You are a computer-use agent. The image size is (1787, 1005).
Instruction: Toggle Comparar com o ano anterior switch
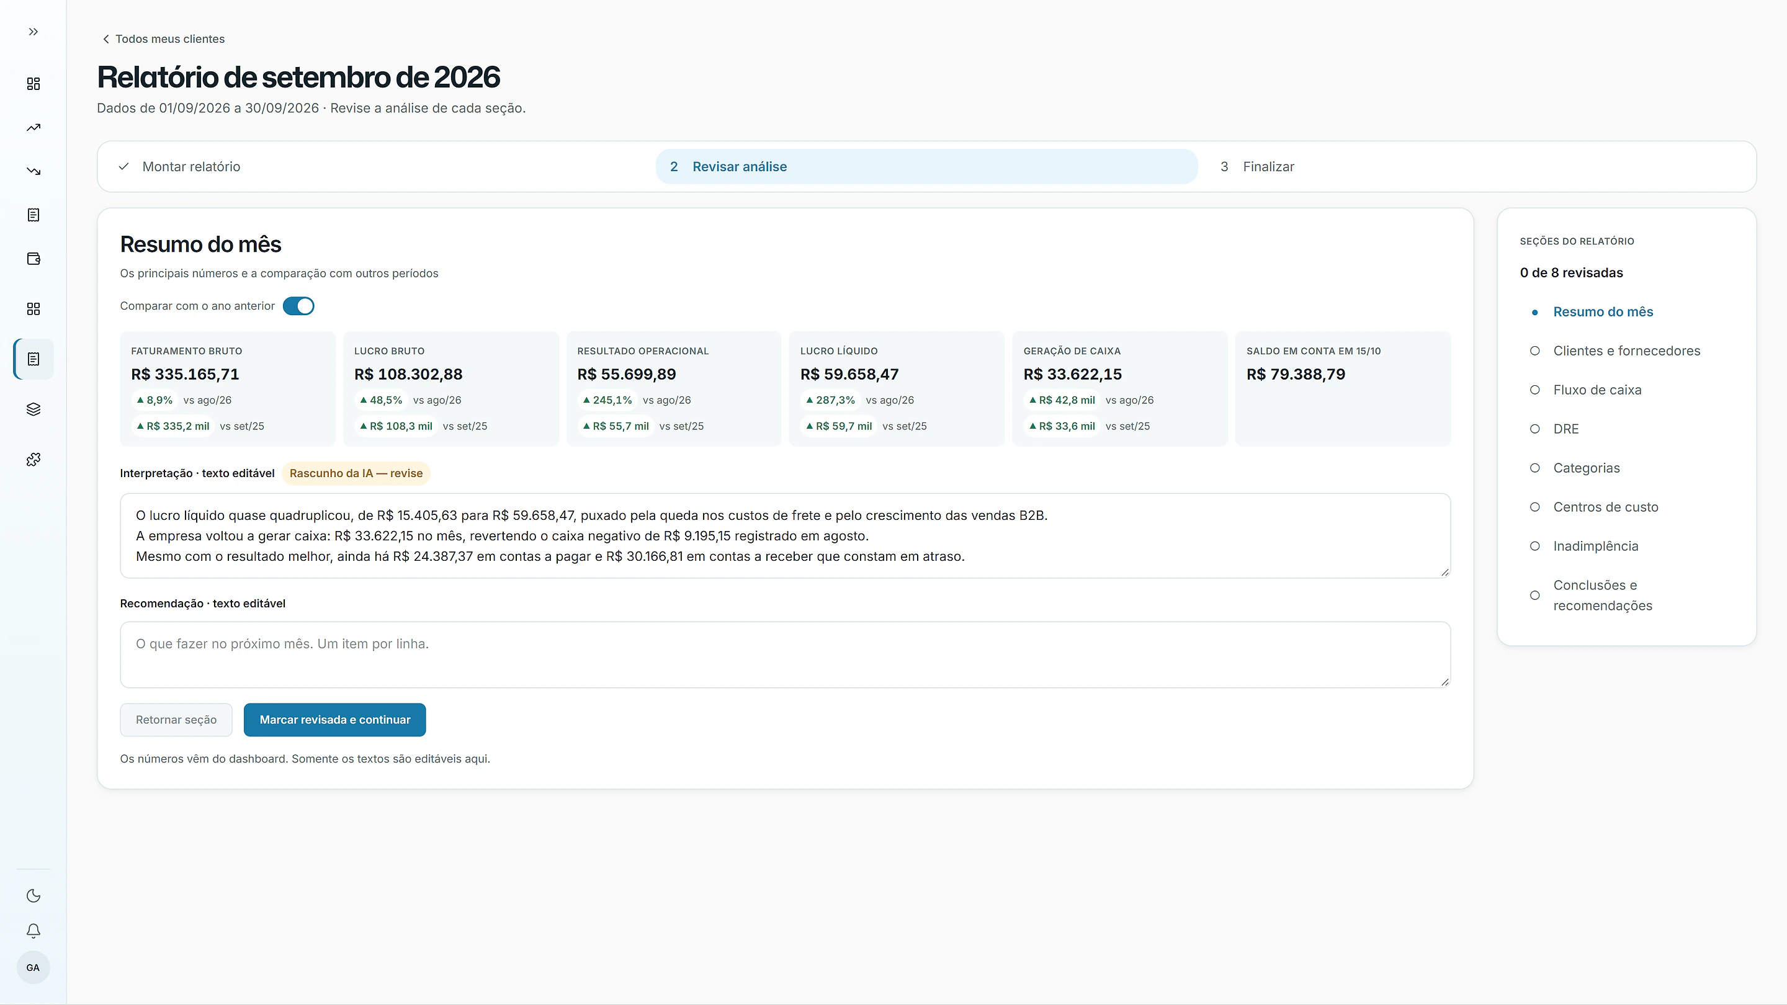tap(298, 306)
